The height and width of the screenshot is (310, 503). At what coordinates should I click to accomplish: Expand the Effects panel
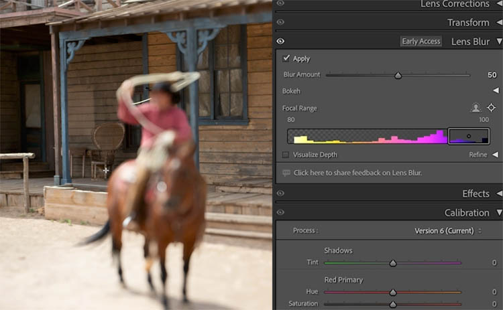(x=499, y=193)
